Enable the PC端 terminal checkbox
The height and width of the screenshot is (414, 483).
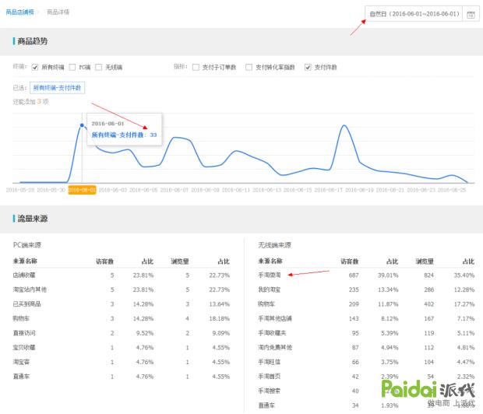[x=72, y=67]
